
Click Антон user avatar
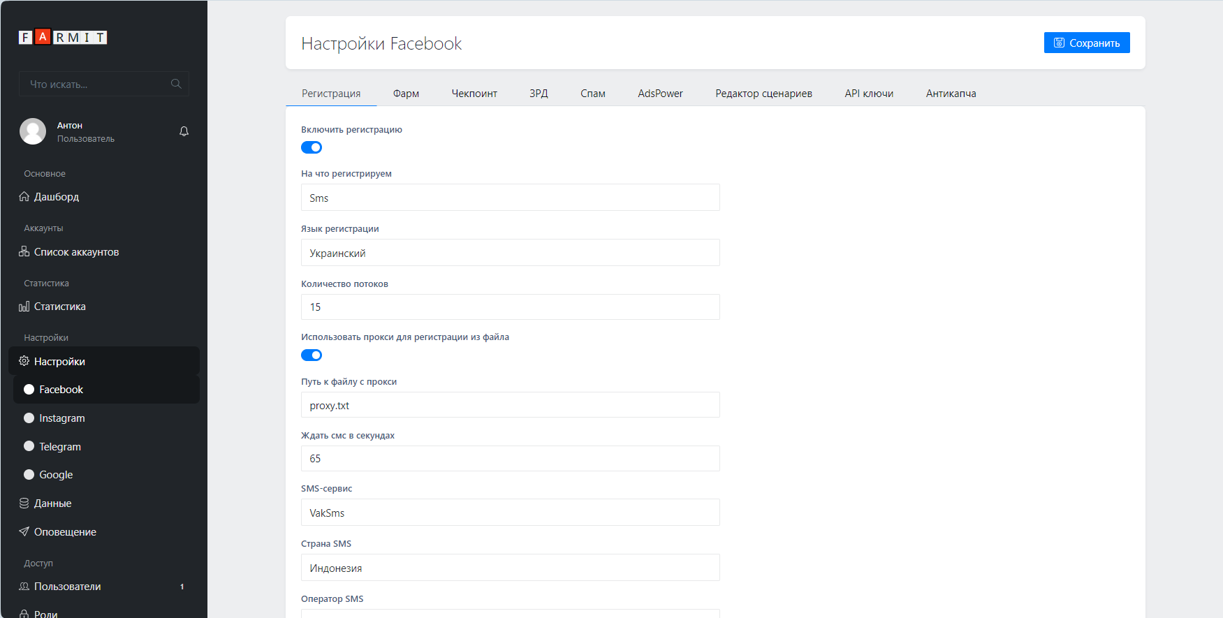pyautogui.click(x=33, y=131)
